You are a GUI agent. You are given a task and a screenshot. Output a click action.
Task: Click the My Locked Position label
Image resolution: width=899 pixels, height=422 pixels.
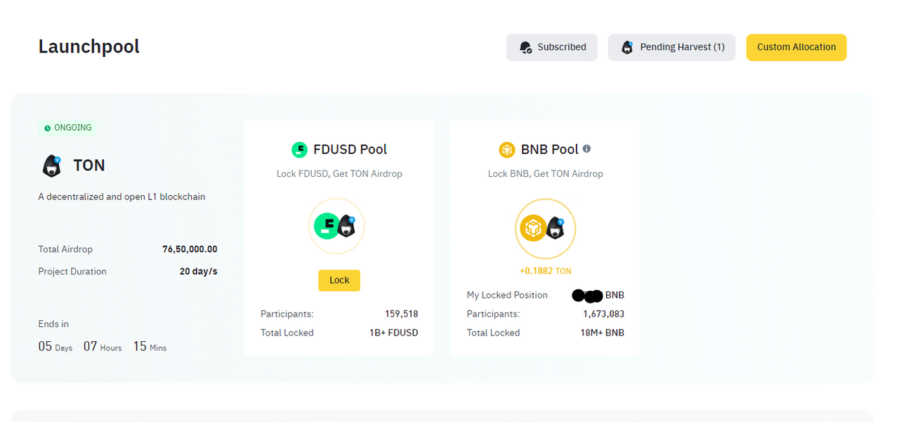(507, 295)
